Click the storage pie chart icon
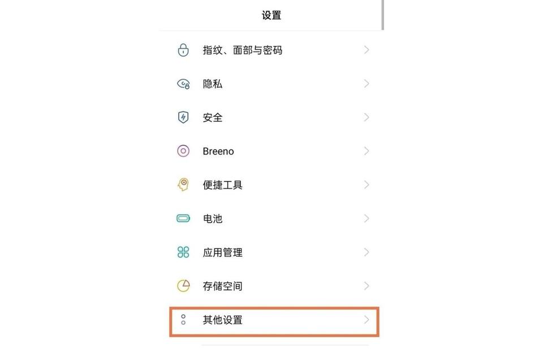 [x=183, y=286]
